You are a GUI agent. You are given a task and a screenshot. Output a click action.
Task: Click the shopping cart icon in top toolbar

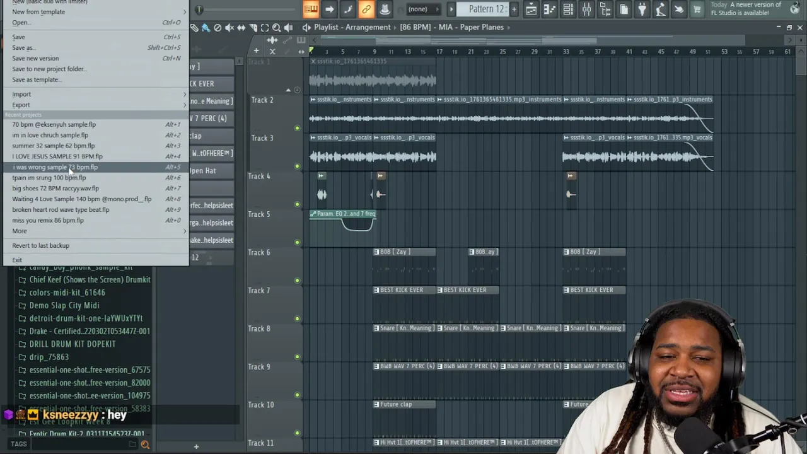click(x=697, y=9)
